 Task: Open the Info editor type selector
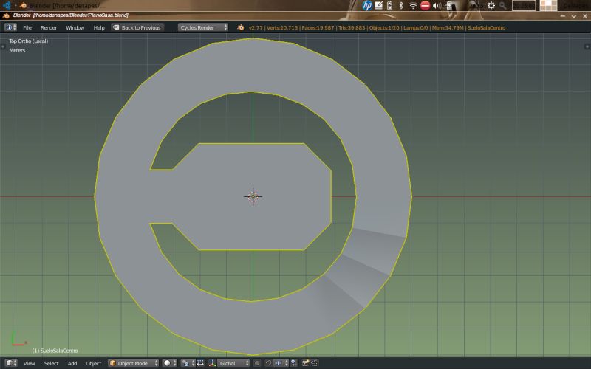click(x=10, y=27)
